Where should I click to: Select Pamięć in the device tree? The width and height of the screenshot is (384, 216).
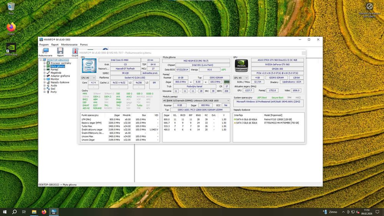point(55,69)
